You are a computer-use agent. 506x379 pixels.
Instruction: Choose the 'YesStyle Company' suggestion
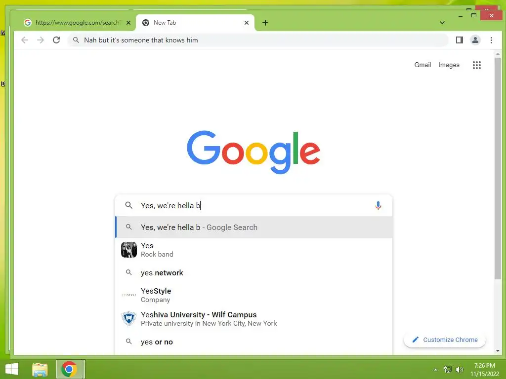(253, 295)
